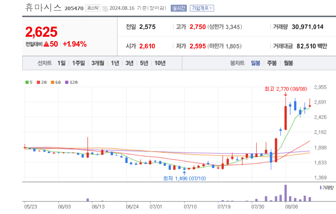The width and height of the screenshot is (336, 214).
Task: Click the purple 120-day moving average swatch
Action: pyautogui.click(x=67, y=82)
